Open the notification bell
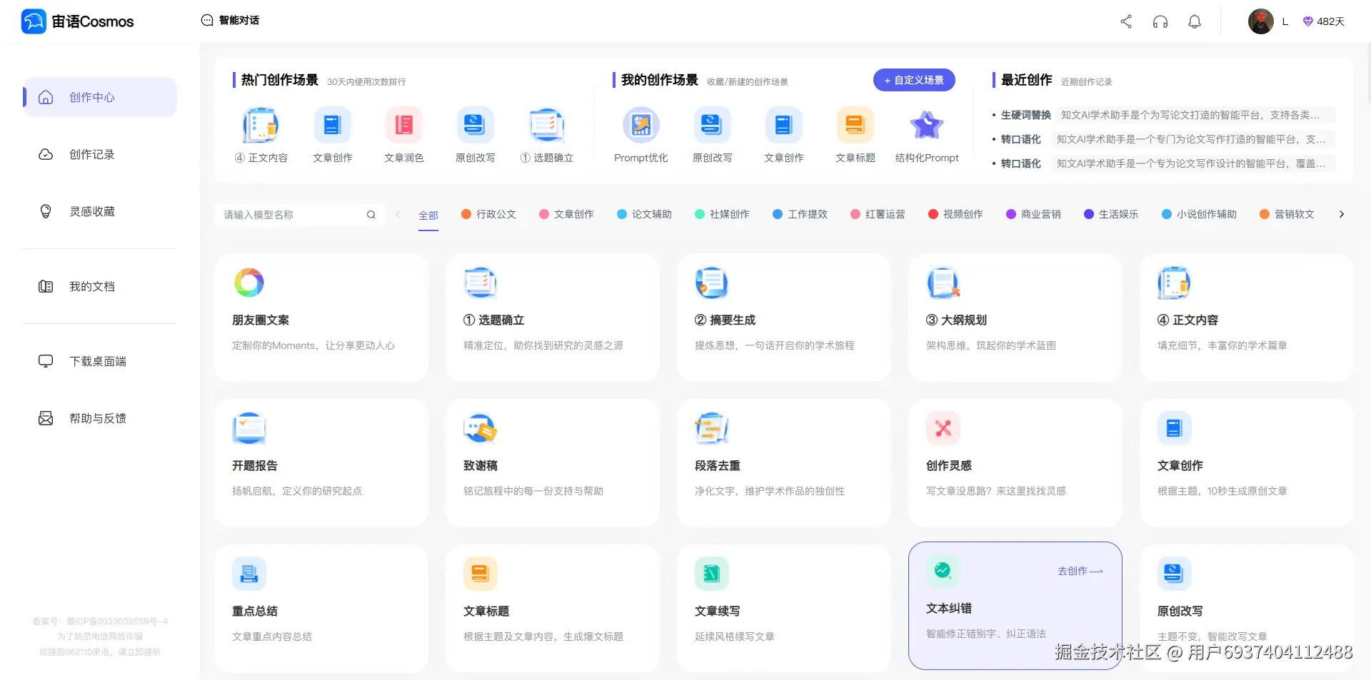The width and height of the screenshot is (1371, 680). tap(1195, 21)
